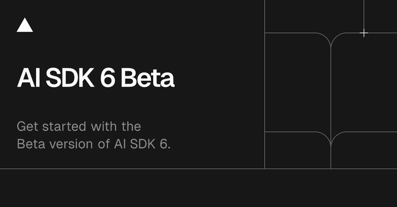Click the word "of" in the subtitle
This screenshot has width=397, height=207.
[x=104, y=144]
